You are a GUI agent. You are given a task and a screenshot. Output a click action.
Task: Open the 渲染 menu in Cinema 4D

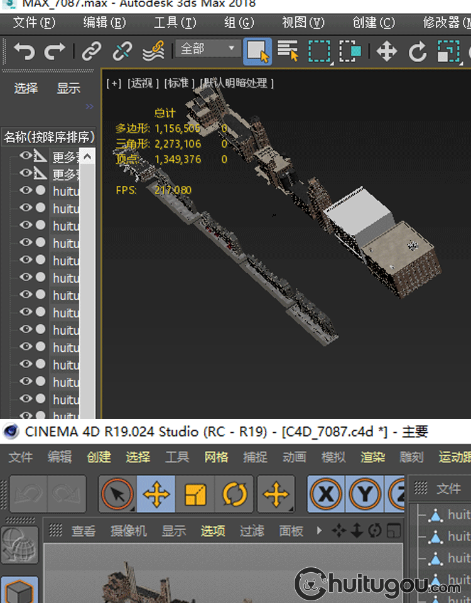[x=372, y=457]
